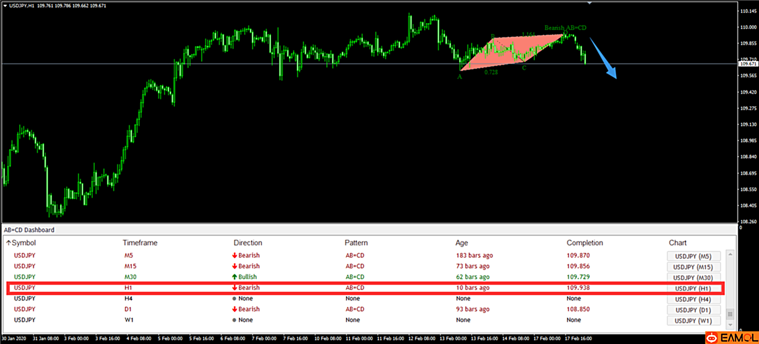Image resolution: width=759 pixels, height=344 pixels.
Task: Sort dashboard by Timeframe column header
Action: 140,243
